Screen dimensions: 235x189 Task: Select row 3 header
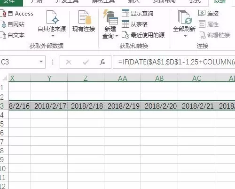coord(4,106)
